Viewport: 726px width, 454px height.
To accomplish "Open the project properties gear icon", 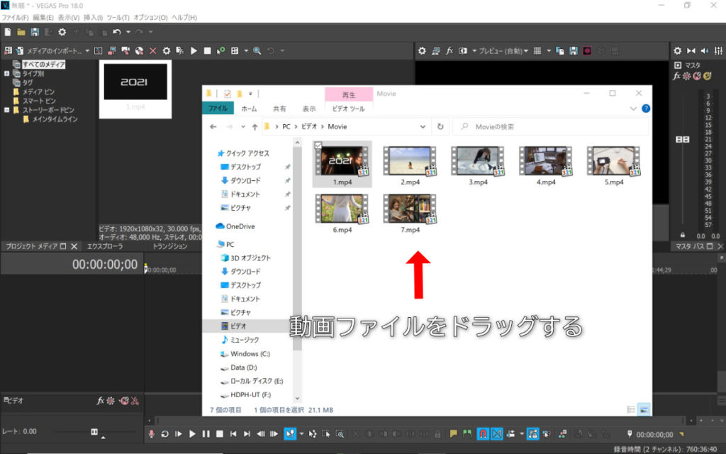I will pyautogui.click(x=62, y=32).
